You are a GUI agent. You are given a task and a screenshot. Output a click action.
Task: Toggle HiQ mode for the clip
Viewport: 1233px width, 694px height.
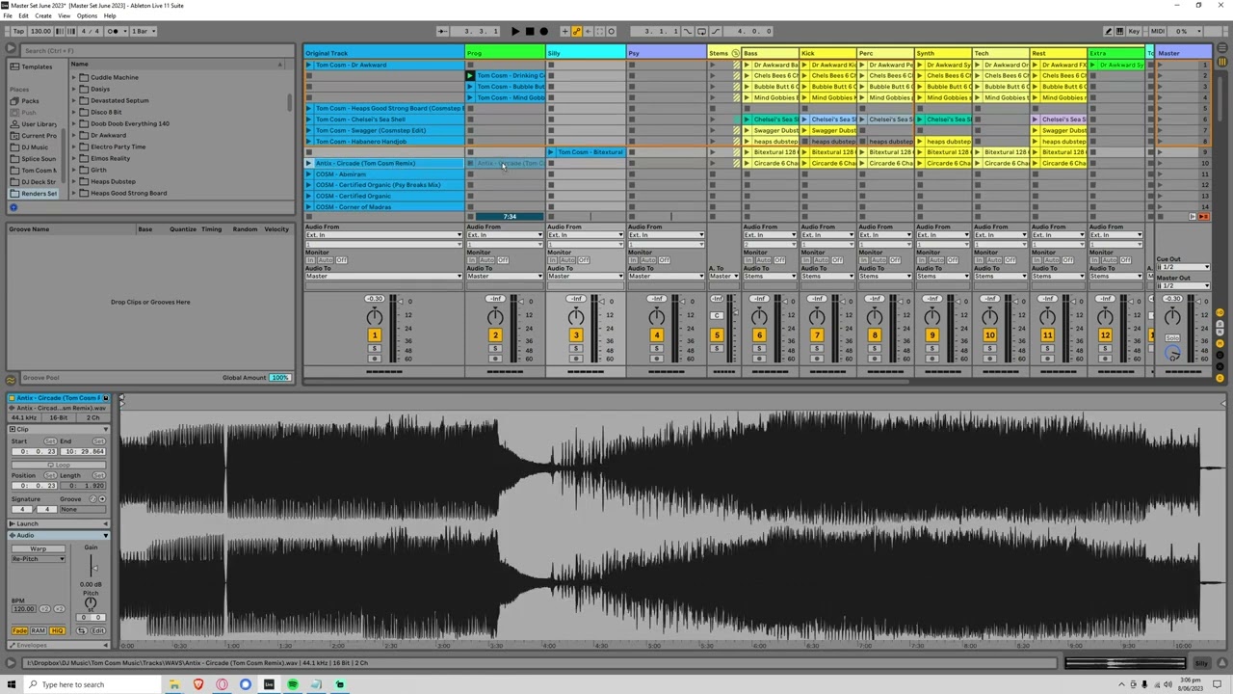[x=57, y=630]
